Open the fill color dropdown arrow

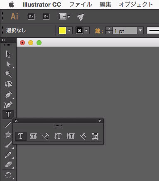[x=69, y=30]
